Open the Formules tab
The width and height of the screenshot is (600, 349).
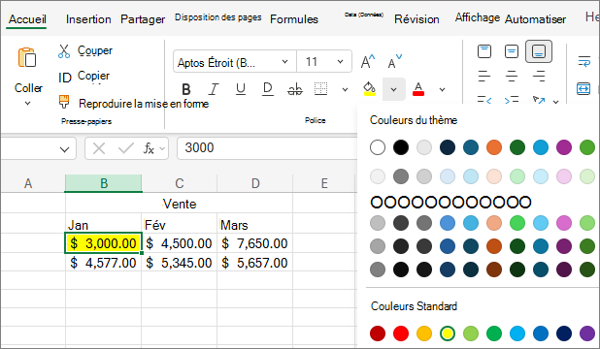[294, 19]
